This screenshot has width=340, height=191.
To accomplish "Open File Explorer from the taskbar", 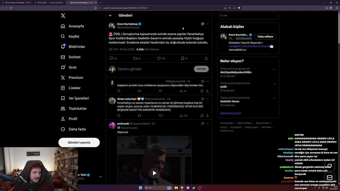I will (x=176, y=188).
